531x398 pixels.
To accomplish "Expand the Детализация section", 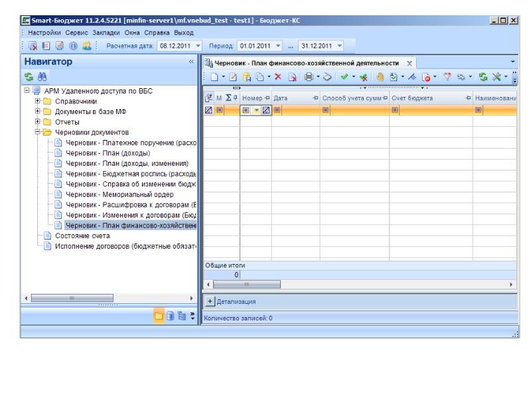I will click(x=212, y=302).
